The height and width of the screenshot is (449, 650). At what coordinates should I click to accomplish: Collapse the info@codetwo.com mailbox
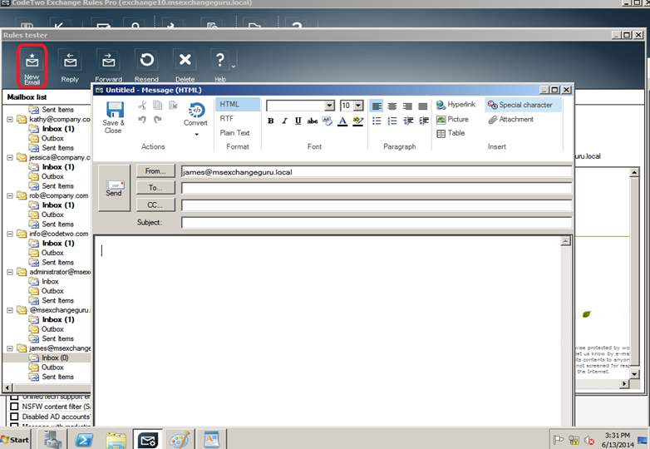(10, 234)
